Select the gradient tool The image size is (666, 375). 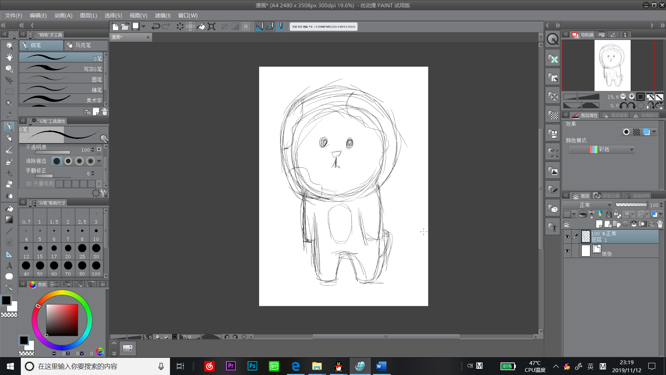tap(9, 220)
